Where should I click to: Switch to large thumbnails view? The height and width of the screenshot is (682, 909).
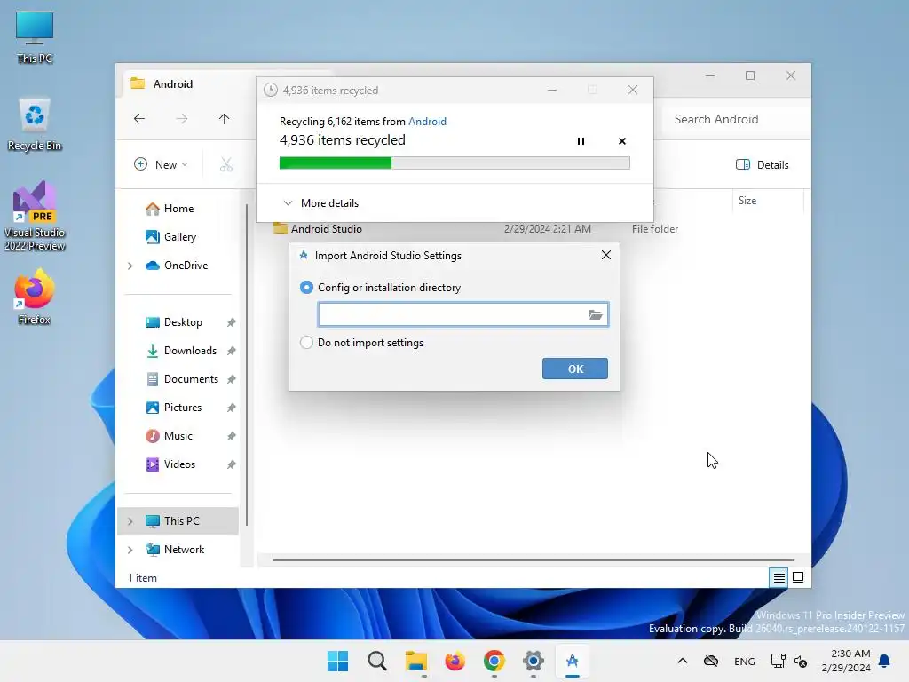click(798, 577)
